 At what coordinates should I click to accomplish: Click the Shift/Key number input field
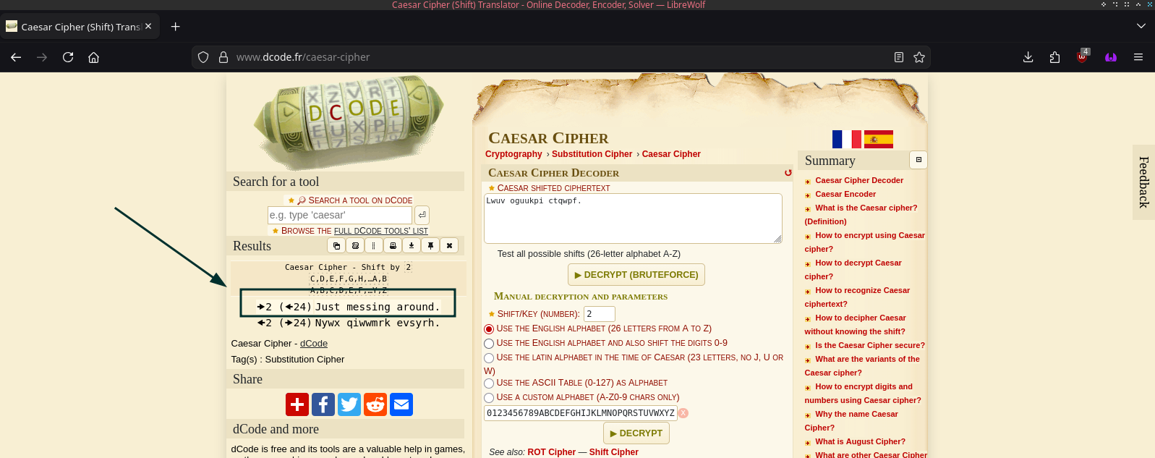tap(599, 314)
